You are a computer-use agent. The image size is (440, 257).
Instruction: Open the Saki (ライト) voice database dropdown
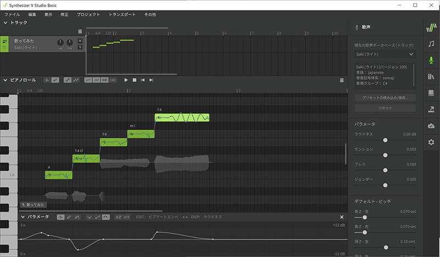385,54
